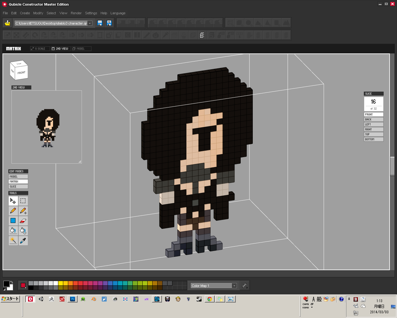Open Photoshop from the taskbar

click(x=73, y=299)
